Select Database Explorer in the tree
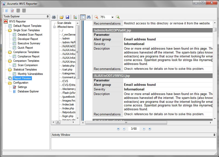Image resolution: width=219 pixels, height=157 pixels. pos(28,91)
